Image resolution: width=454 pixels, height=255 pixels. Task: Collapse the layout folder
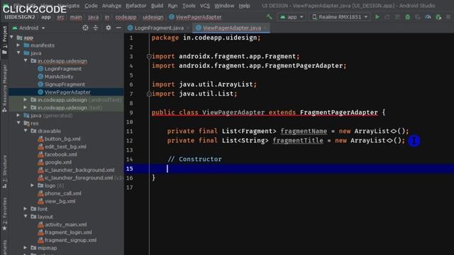26,217
